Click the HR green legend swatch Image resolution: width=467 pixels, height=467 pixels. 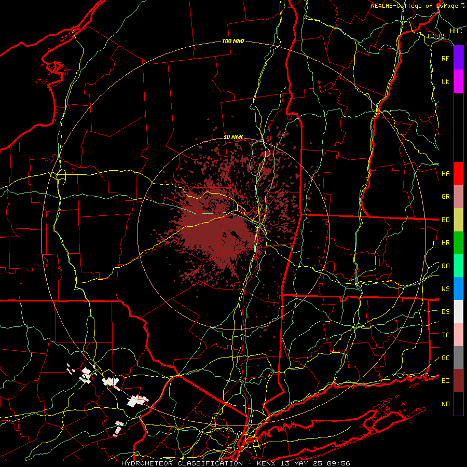pos(458,242)
